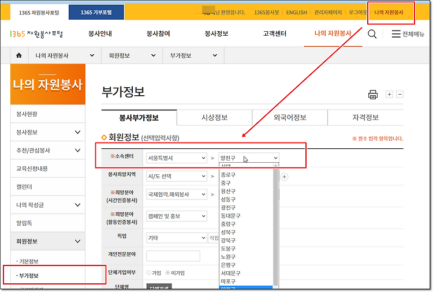Open the search magnifier icon

tap(372, 34)
